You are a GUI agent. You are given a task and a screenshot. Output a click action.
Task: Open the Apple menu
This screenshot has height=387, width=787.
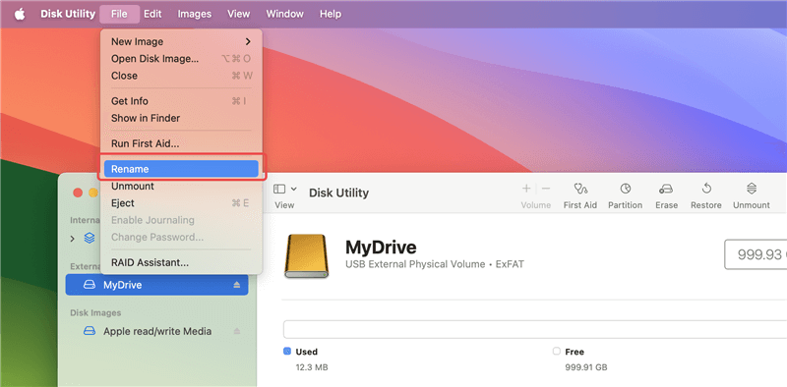click(20, 14)
